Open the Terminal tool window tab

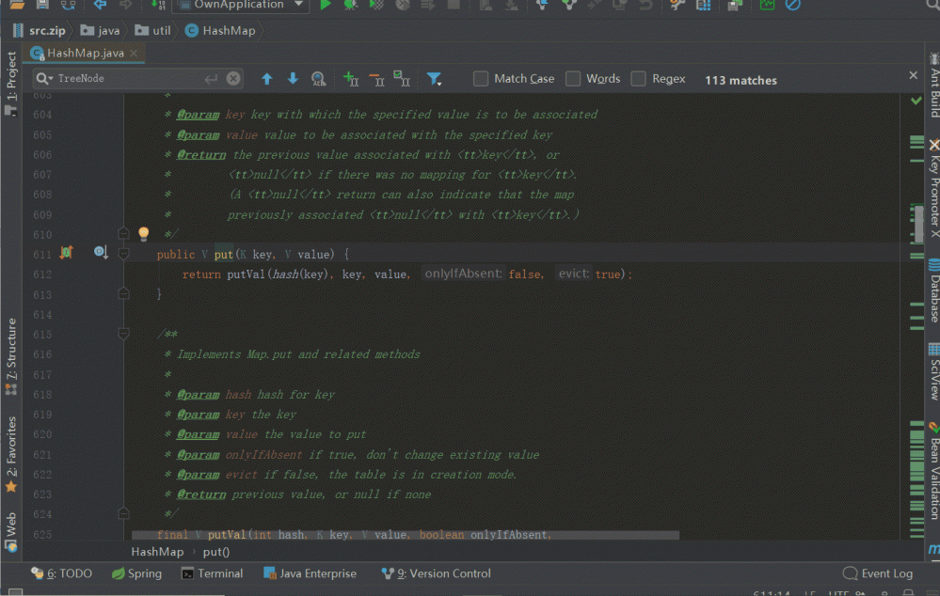tap(212, 573)
